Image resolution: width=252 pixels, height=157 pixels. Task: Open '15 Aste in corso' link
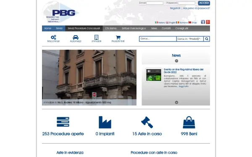(147, 134)
